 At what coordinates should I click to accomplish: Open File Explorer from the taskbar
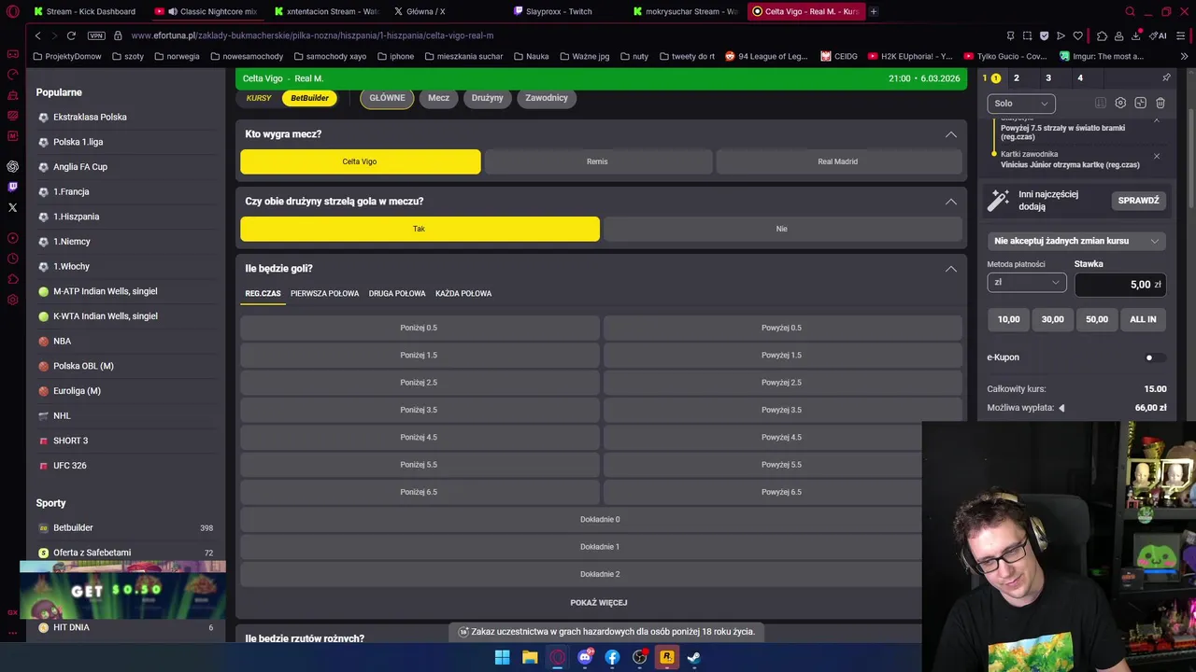[x=530, y=657]
